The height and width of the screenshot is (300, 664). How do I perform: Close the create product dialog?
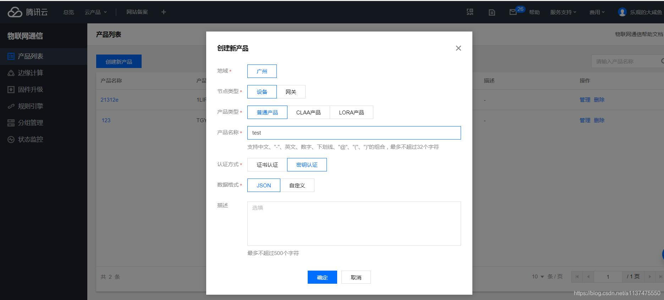pos(459,48)
